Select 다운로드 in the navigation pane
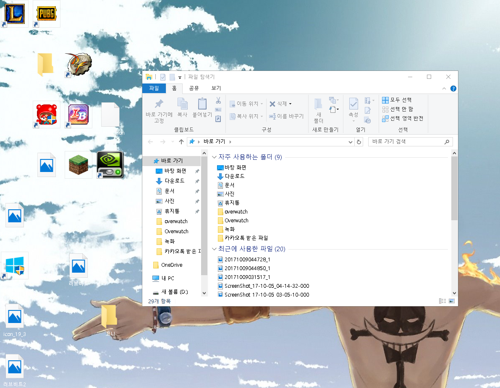The height and width of the screenshot is (388, 500). tap(174, 181)
